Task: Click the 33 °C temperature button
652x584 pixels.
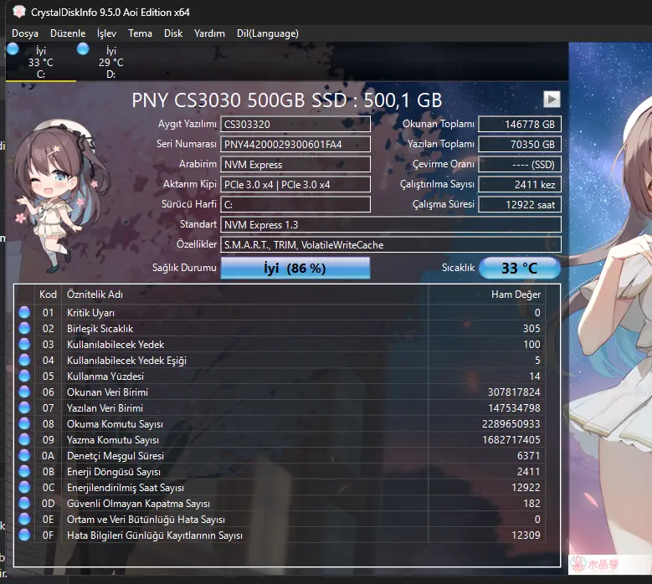Action: pyautogui.click(x=520, y=268)
